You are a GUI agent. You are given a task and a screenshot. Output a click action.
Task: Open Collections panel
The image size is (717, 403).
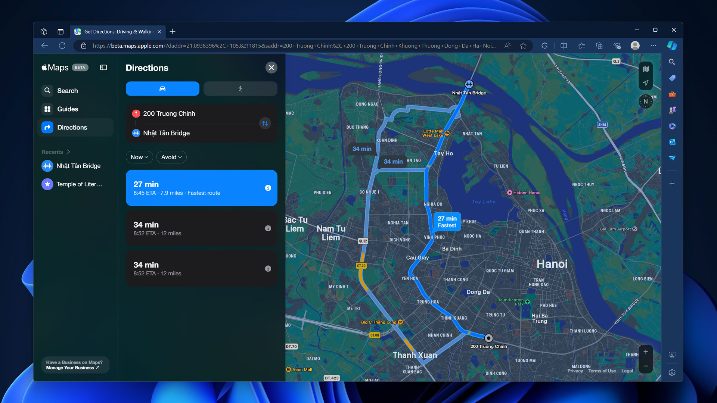tap(599, 46)
